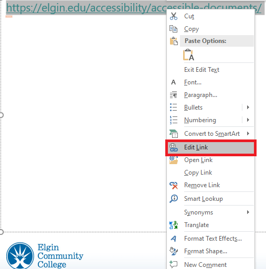The height and width of the screenshot is (269, 266).
Task: Expand the Convert to SmartArt submenu arrow
Action: click(248, 134)
